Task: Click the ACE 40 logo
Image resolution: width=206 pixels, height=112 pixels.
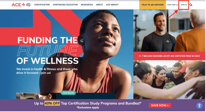Action: 21,5
